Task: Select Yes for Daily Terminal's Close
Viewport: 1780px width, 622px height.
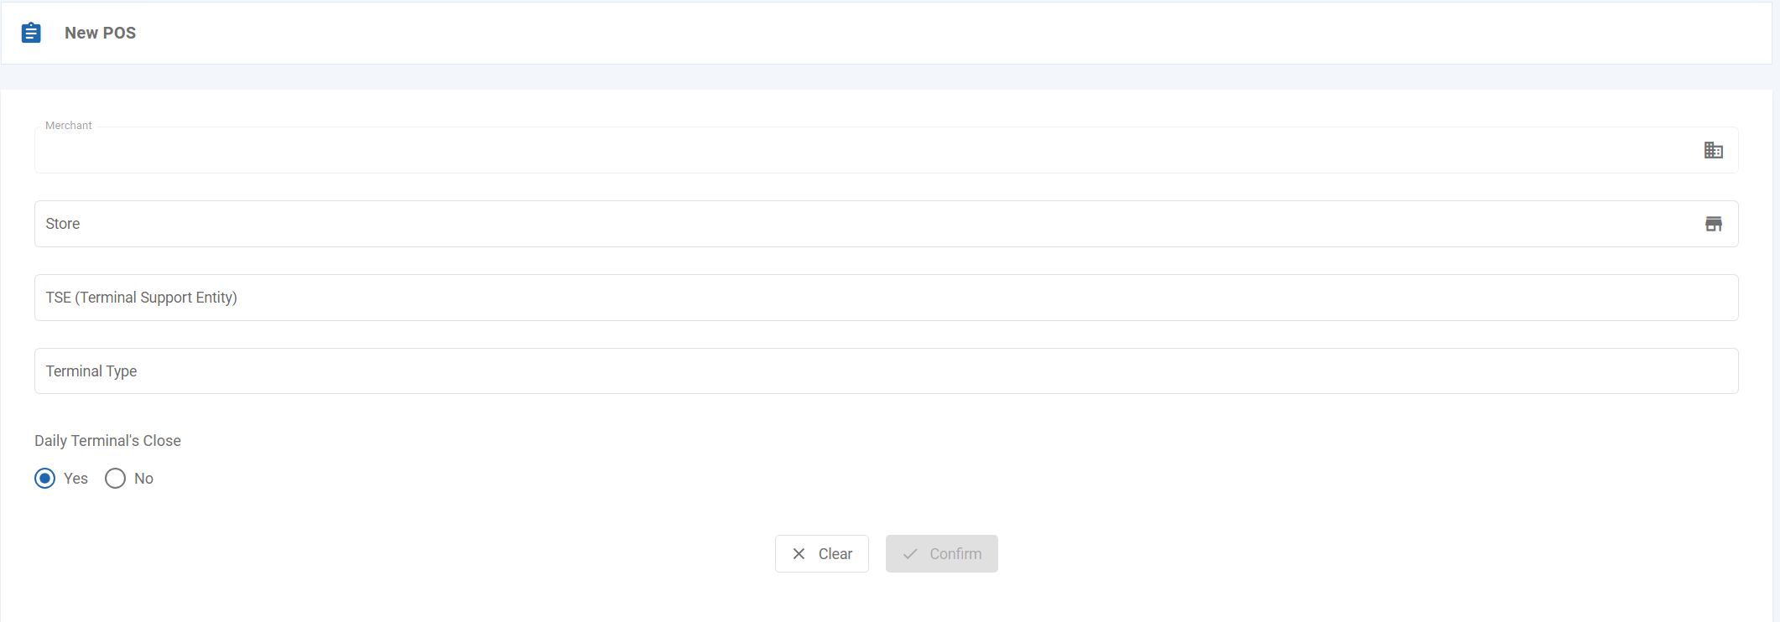Action: tap(45, 478)
